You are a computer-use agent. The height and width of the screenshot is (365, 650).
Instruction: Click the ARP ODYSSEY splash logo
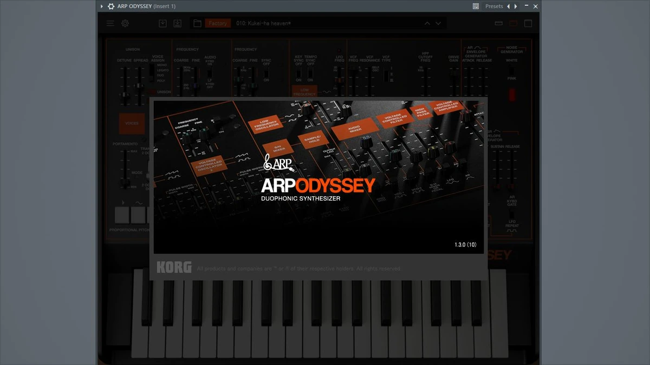(x=318, y=186)
